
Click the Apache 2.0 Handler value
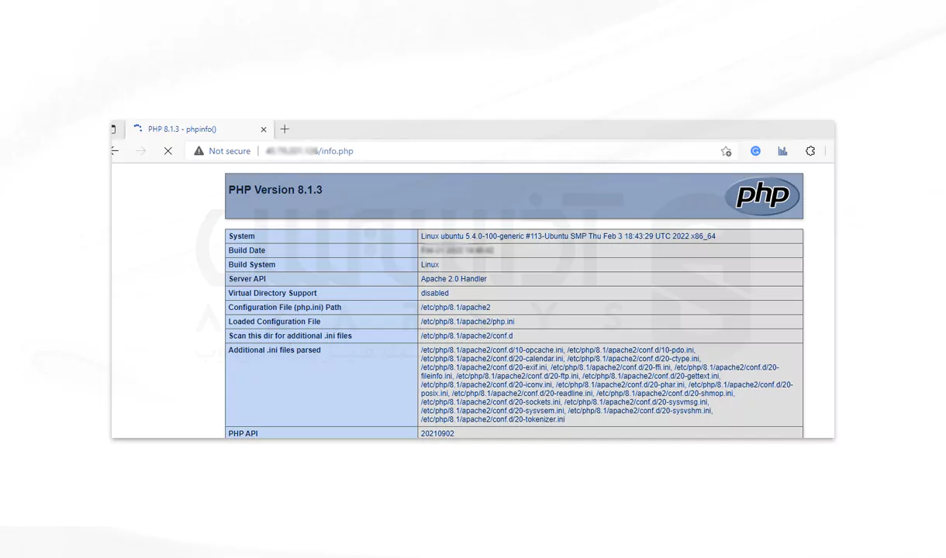tap(454, 279)
